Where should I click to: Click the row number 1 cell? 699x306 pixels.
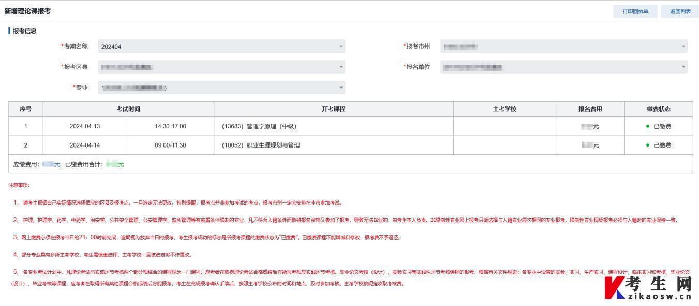26,126
